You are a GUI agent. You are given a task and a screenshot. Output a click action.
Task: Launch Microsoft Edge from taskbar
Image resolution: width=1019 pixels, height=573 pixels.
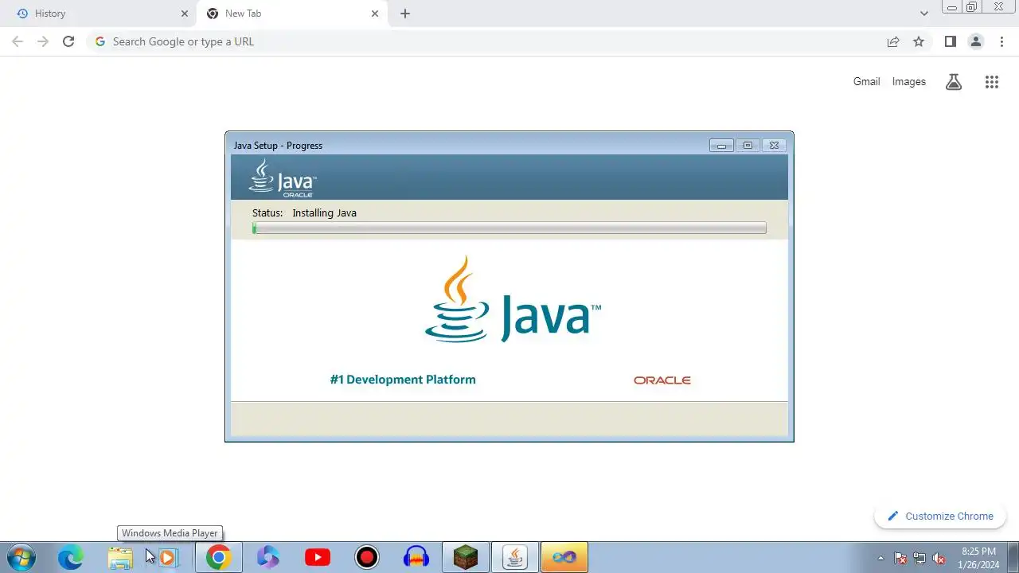[x=70, y=557]
